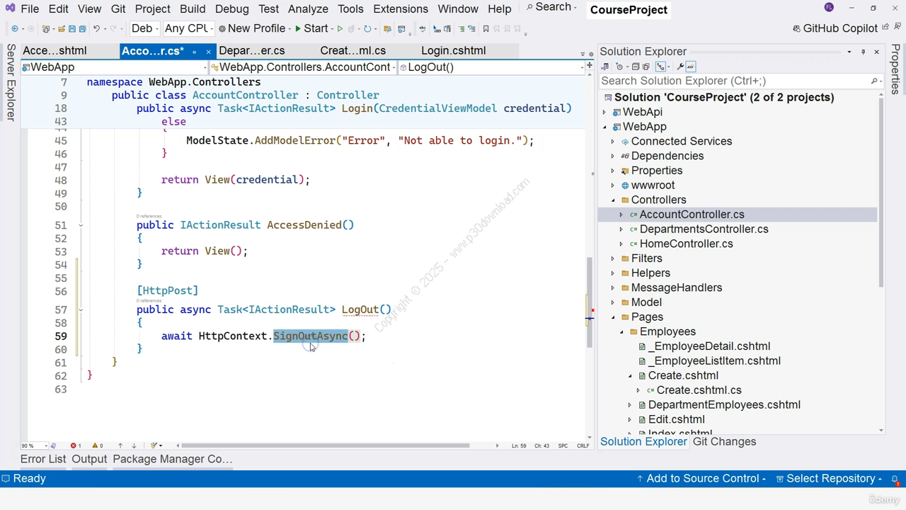Viewport: 906px width, 510px height.
Task: Open the Server Explorer side tab
Action: 11,82
